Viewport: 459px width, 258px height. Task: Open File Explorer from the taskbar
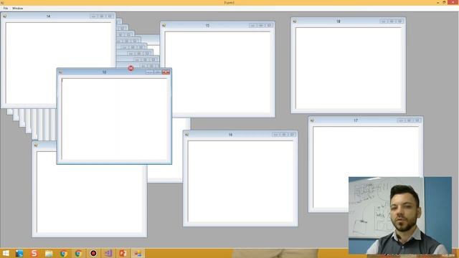coord(49,253)
